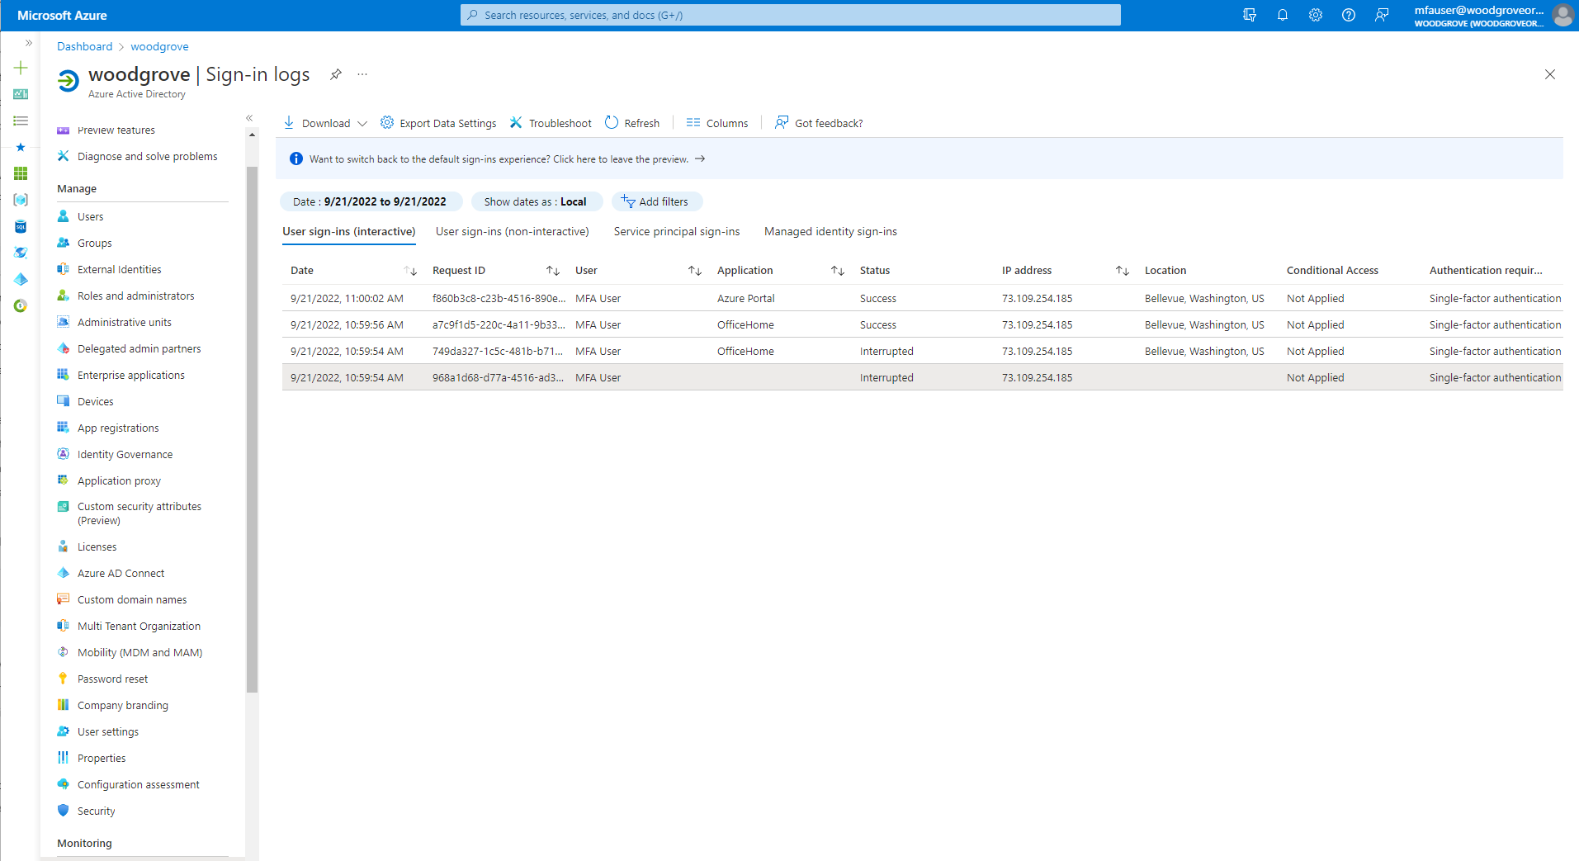Open the Download dropdown
This screenshot has height=861, width=1579.
pyautogui.click(x=326, y=123)
